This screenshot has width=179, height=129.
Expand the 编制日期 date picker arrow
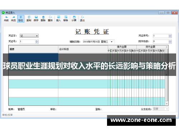tap(112, 42)
